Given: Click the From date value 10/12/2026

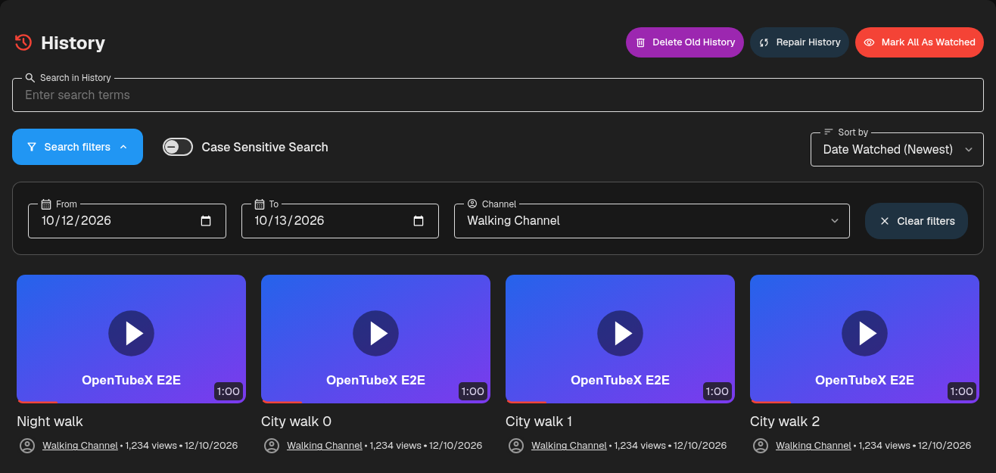Looking at the screenshot, I should (76, 221).
